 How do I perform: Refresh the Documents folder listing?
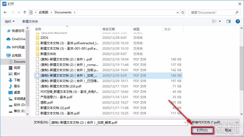[x=183, y=12]
